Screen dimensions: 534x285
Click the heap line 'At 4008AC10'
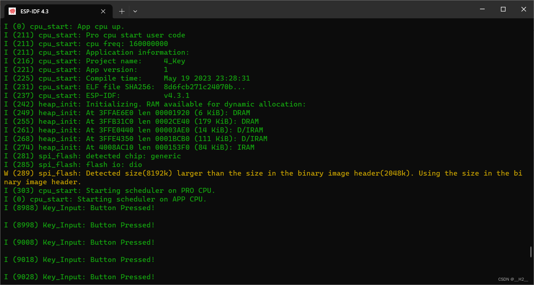[x=129, y=147]
